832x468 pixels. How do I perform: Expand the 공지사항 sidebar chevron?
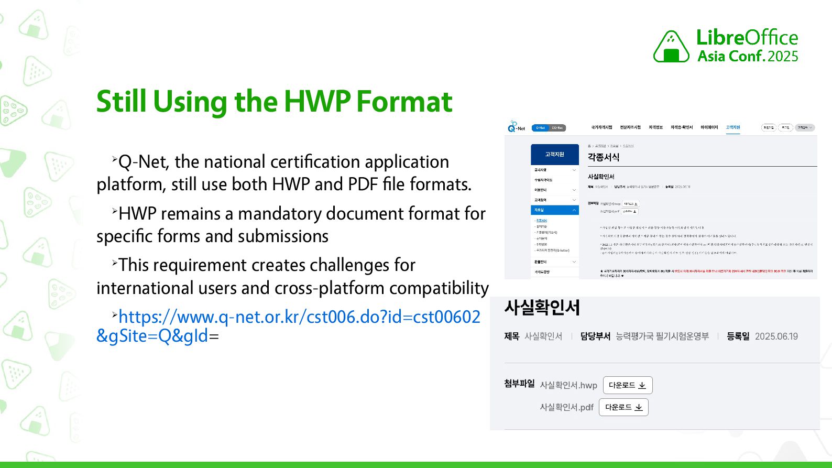tap(574, 170)
